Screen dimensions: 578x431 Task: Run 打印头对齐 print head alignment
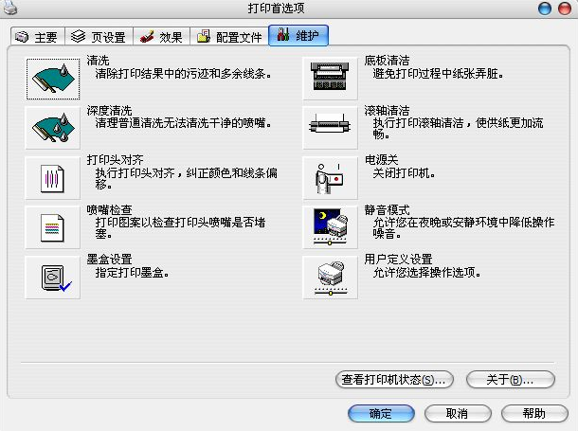[52, 177]
